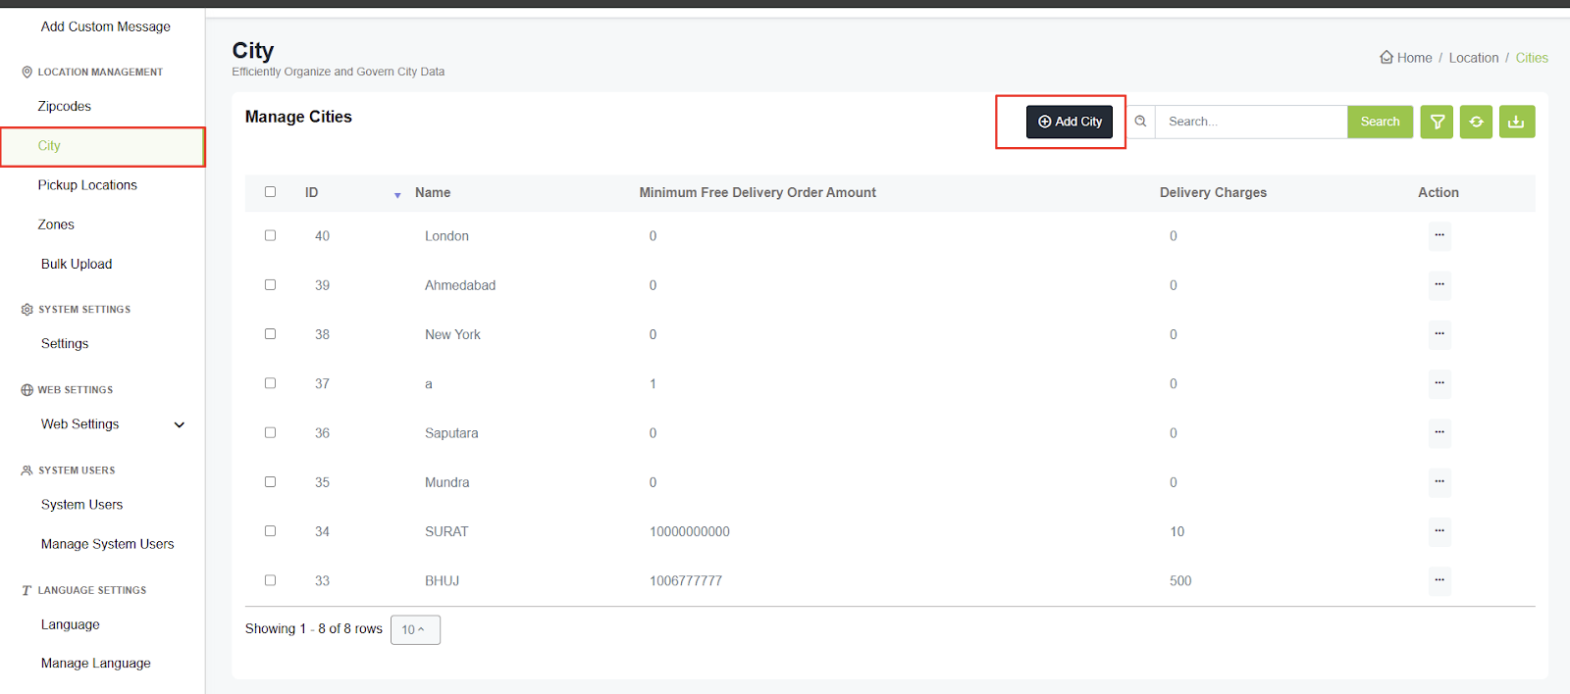Click the Cities breadcrumb link
The width and height of the screenshot is (1570, 694).
click(x=1532, y=58)
